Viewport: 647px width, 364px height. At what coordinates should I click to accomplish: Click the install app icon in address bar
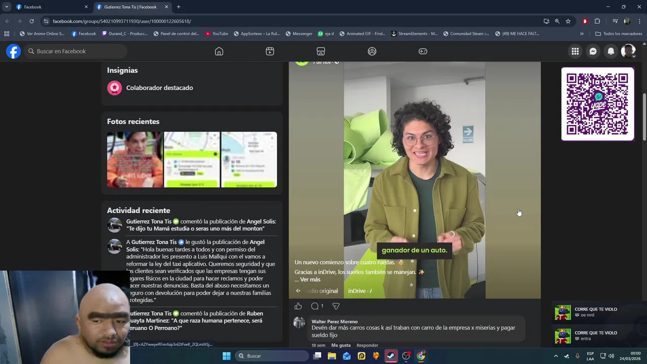(x=546, y=21)
